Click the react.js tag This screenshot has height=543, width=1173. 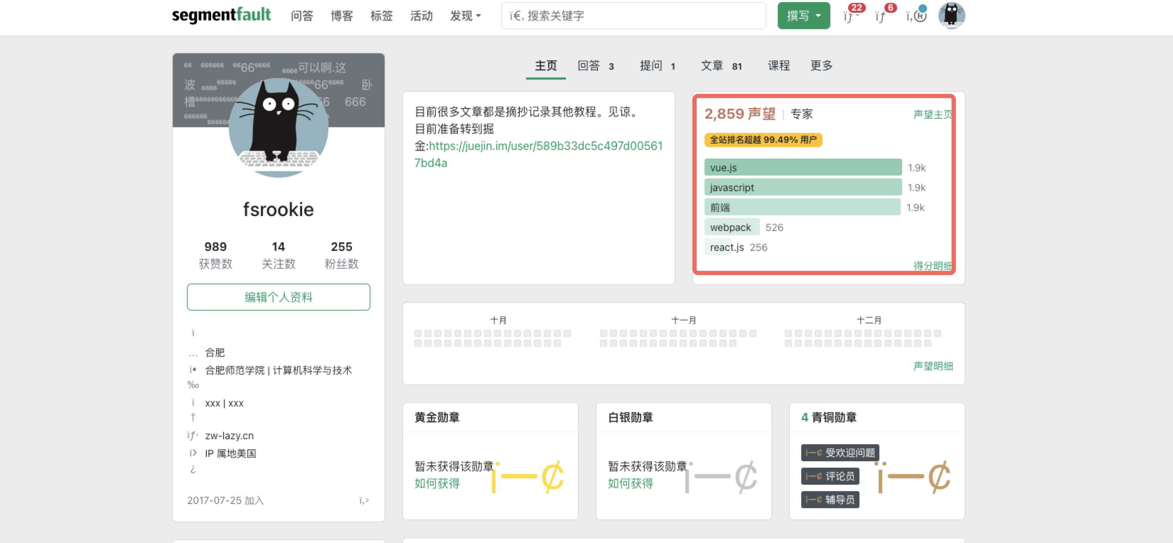(x=727, y=247)
